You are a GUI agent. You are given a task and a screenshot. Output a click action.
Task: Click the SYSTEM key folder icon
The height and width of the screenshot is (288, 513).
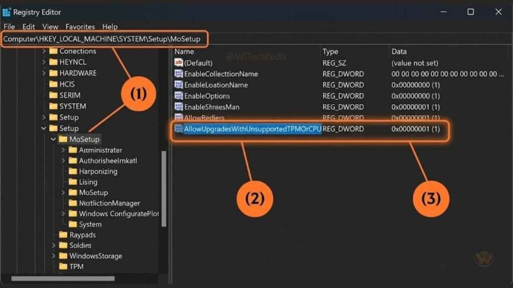click(53, 106)
